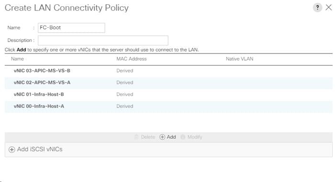Expand the Add iSCSI vNICs plus icon
The width and height of the screenshot is (335, 182).
coord(12,150)
